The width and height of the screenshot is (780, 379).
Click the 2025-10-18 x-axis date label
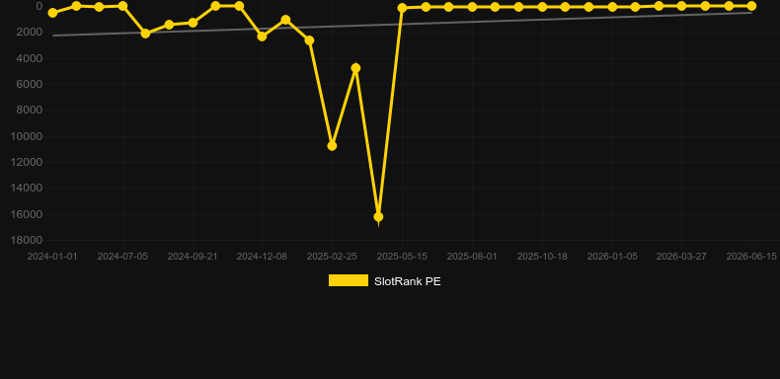[542, 257]
